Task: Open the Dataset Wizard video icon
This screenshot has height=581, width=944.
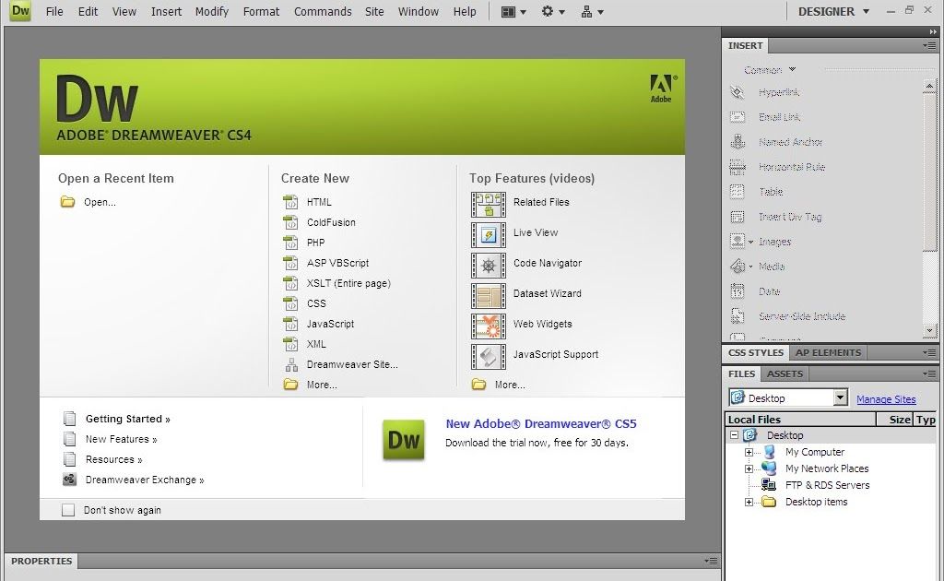Action: coord(489,296)
